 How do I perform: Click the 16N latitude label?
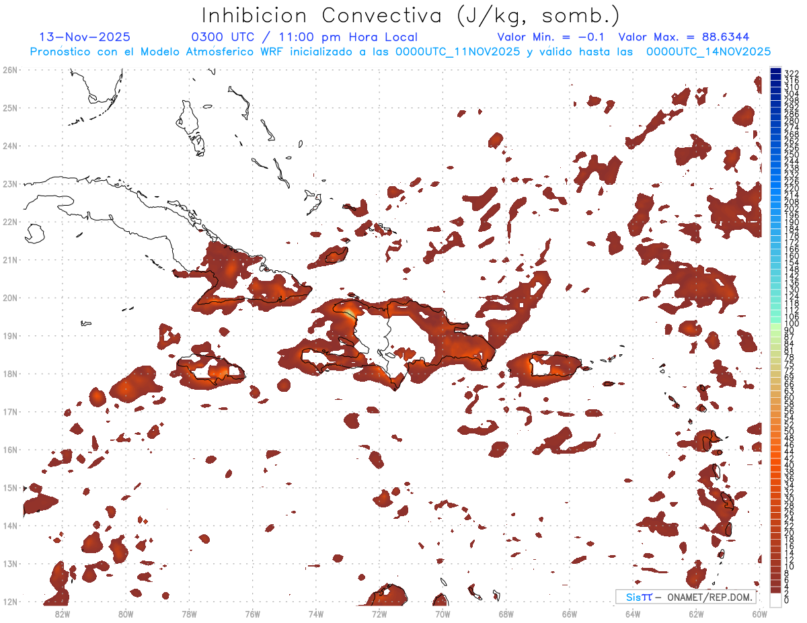(x=9, y=449)
